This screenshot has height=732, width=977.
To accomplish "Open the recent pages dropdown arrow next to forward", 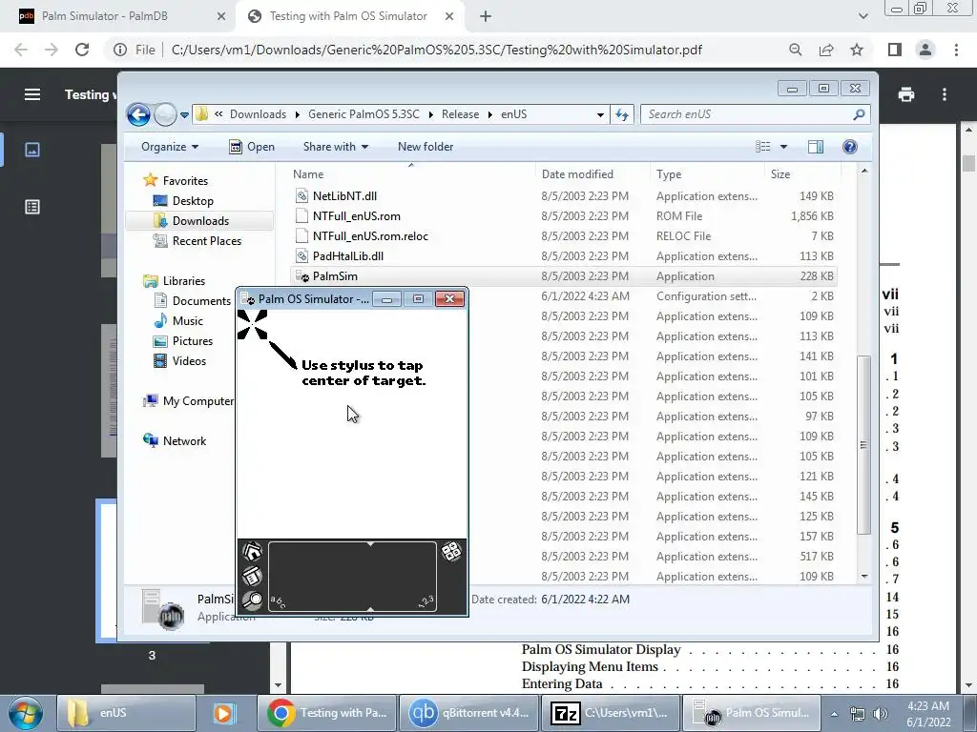I will pyautogui.click(x=184, y=115).
